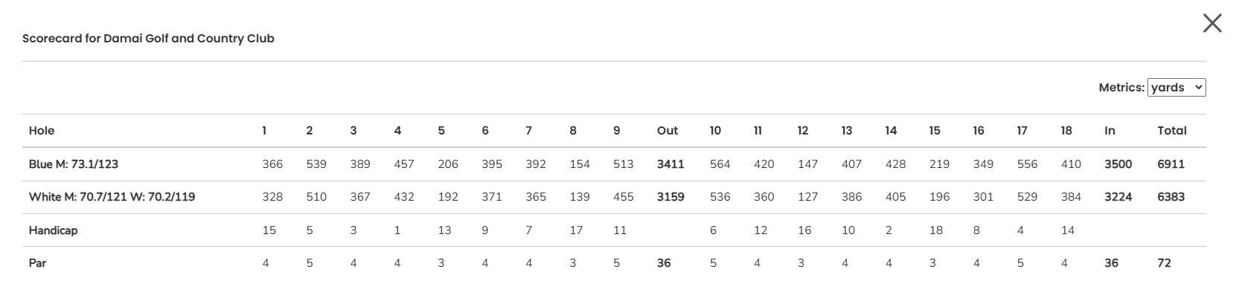
Task: Click the Total column header
Action: (x=1171, y=131)
